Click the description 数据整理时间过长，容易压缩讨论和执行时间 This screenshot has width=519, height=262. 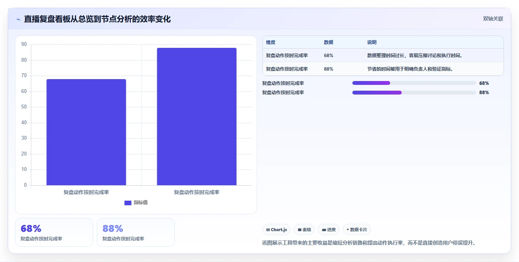tap(415, 56)
